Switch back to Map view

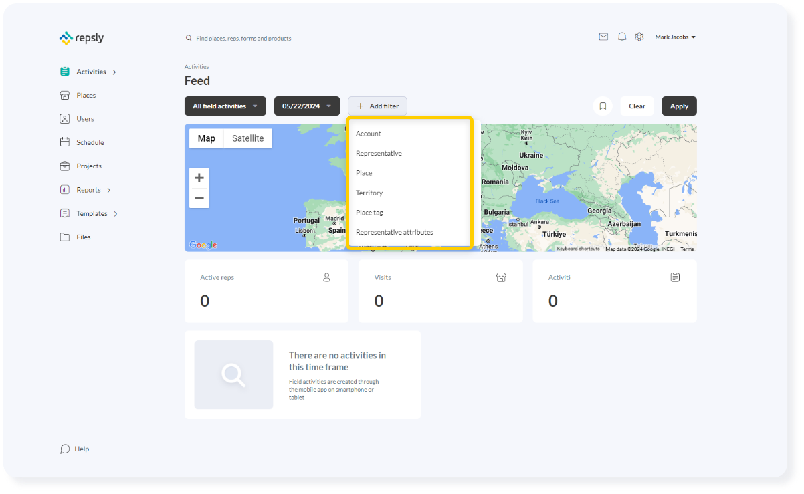pyautogui.click(x=206, y=138)
